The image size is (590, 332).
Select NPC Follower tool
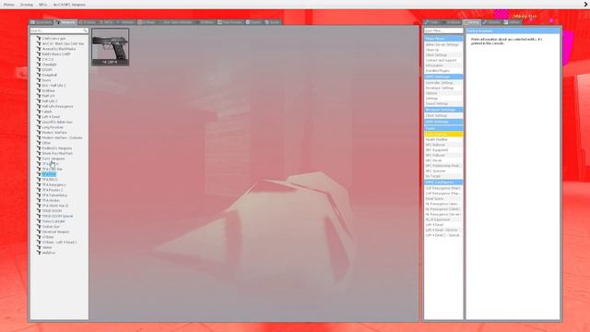pos(443,155)
